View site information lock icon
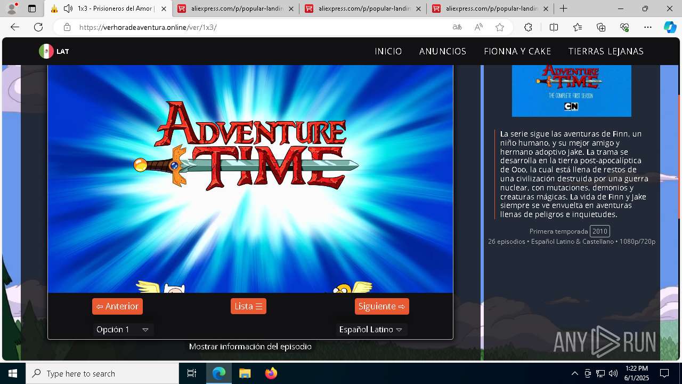682x384 pixels. (67, 27)
